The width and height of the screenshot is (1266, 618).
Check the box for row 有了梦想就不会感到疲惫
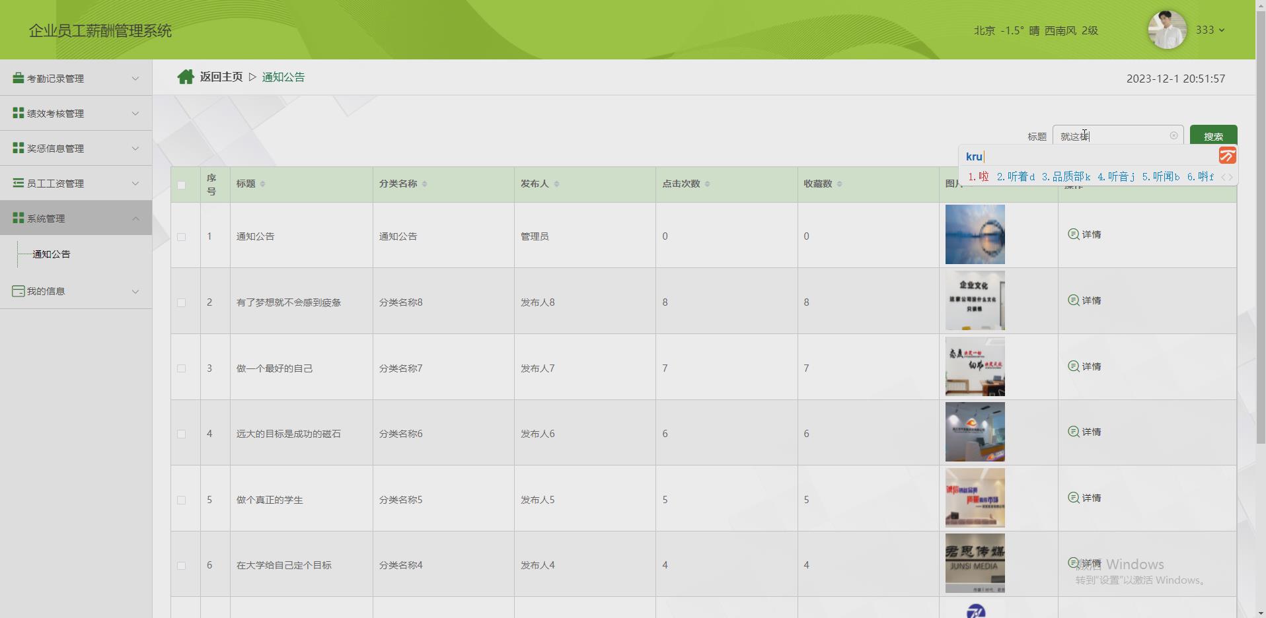182,302
